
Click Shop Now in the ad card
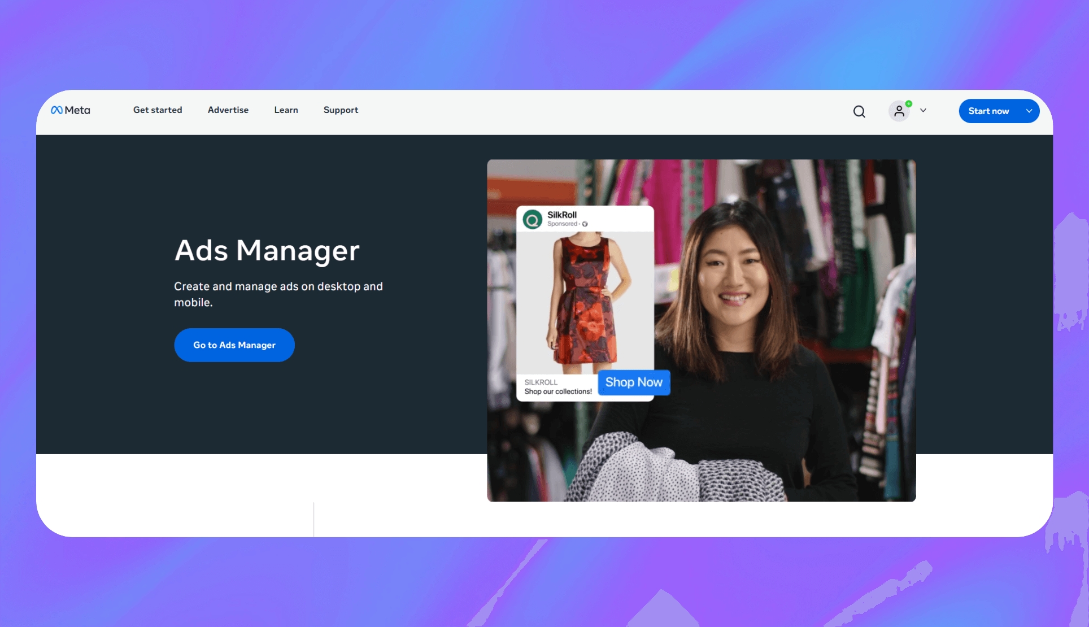tap(634, 382)
